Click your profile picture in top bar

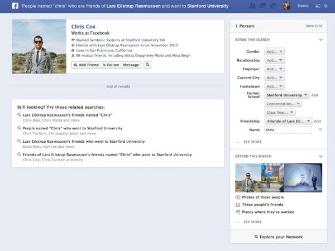pyautogui.click(x=286, y=6)
